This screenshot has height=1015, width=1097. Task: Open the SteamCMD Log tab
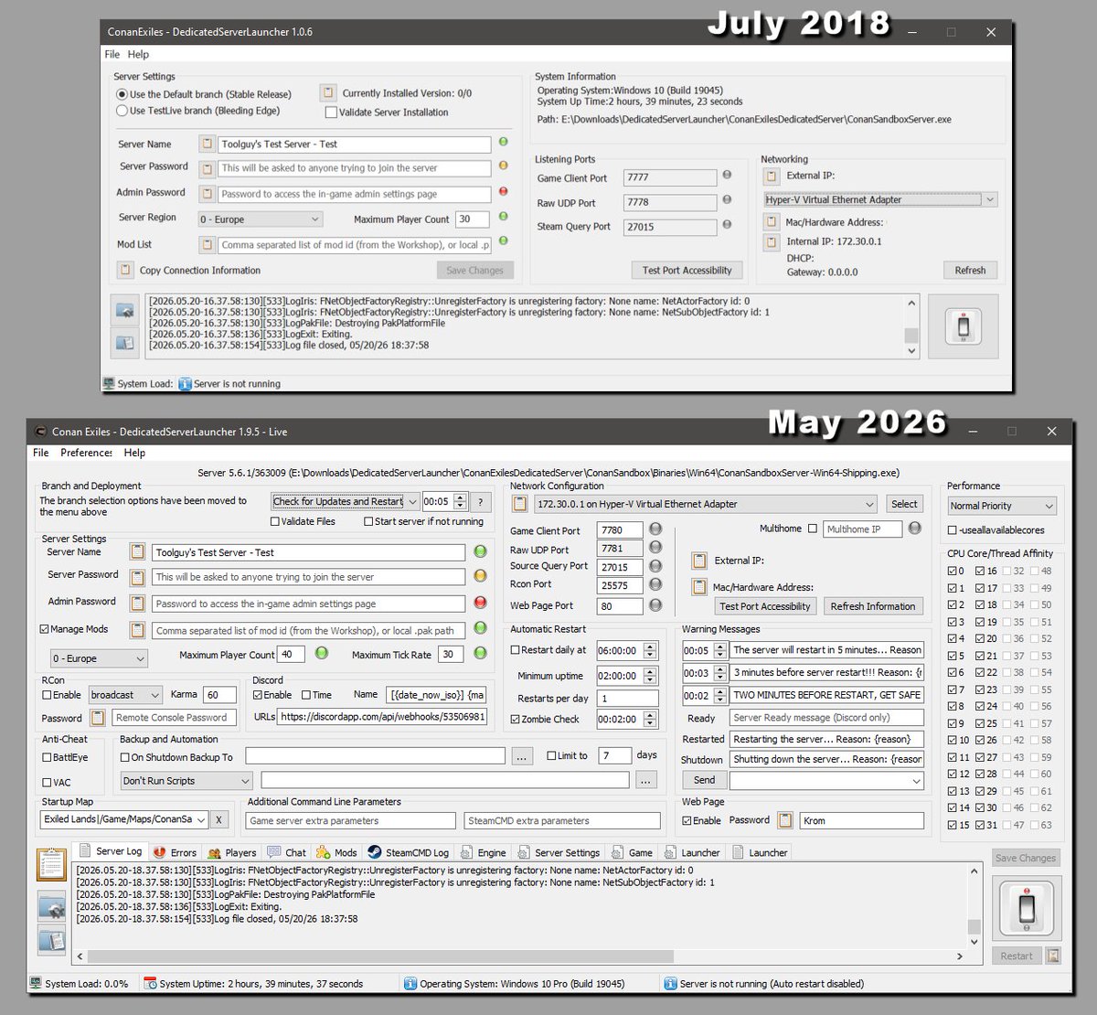pyautogui.click(x=409, y=852)
